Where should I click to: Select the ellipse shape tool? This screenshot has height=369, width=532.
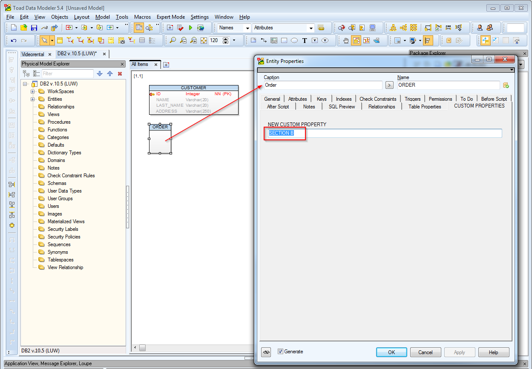(x=294, y=40)
